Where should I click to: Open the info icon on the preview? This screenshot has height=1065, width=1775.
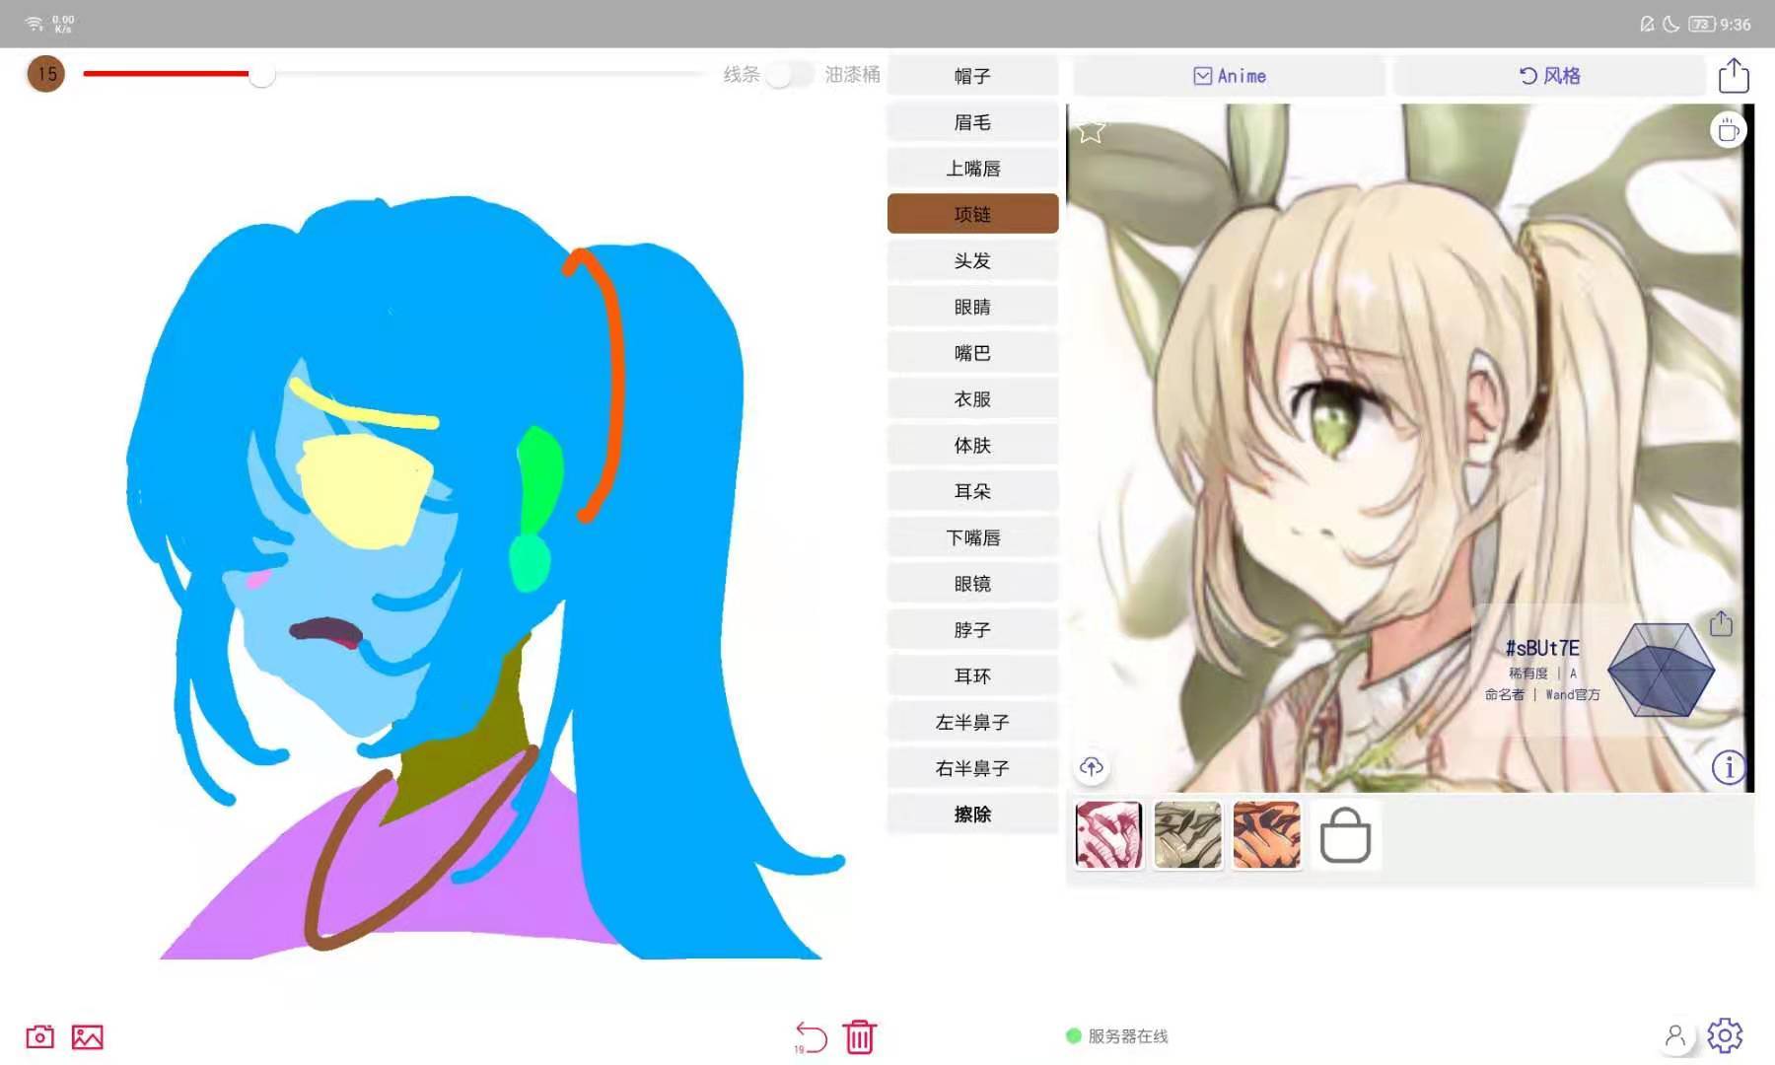click(1728, 767)
